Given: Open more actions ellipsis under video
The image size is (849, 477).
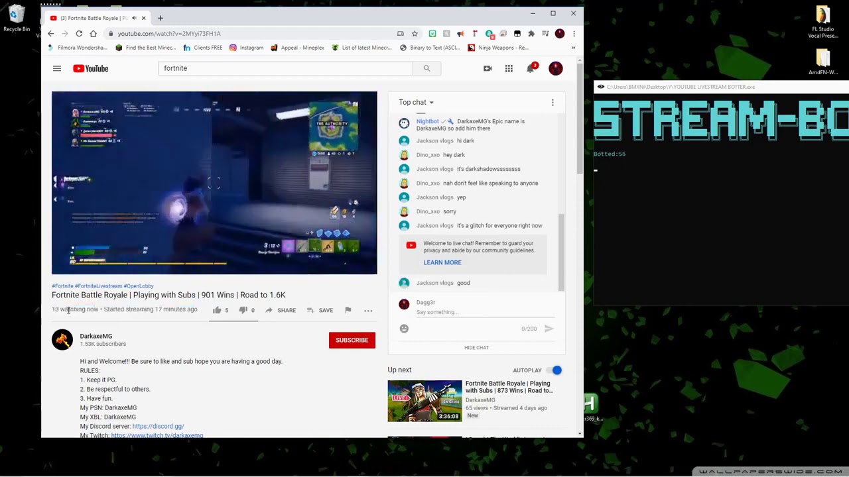Looking at the screenshot, I should click(368, 310).
